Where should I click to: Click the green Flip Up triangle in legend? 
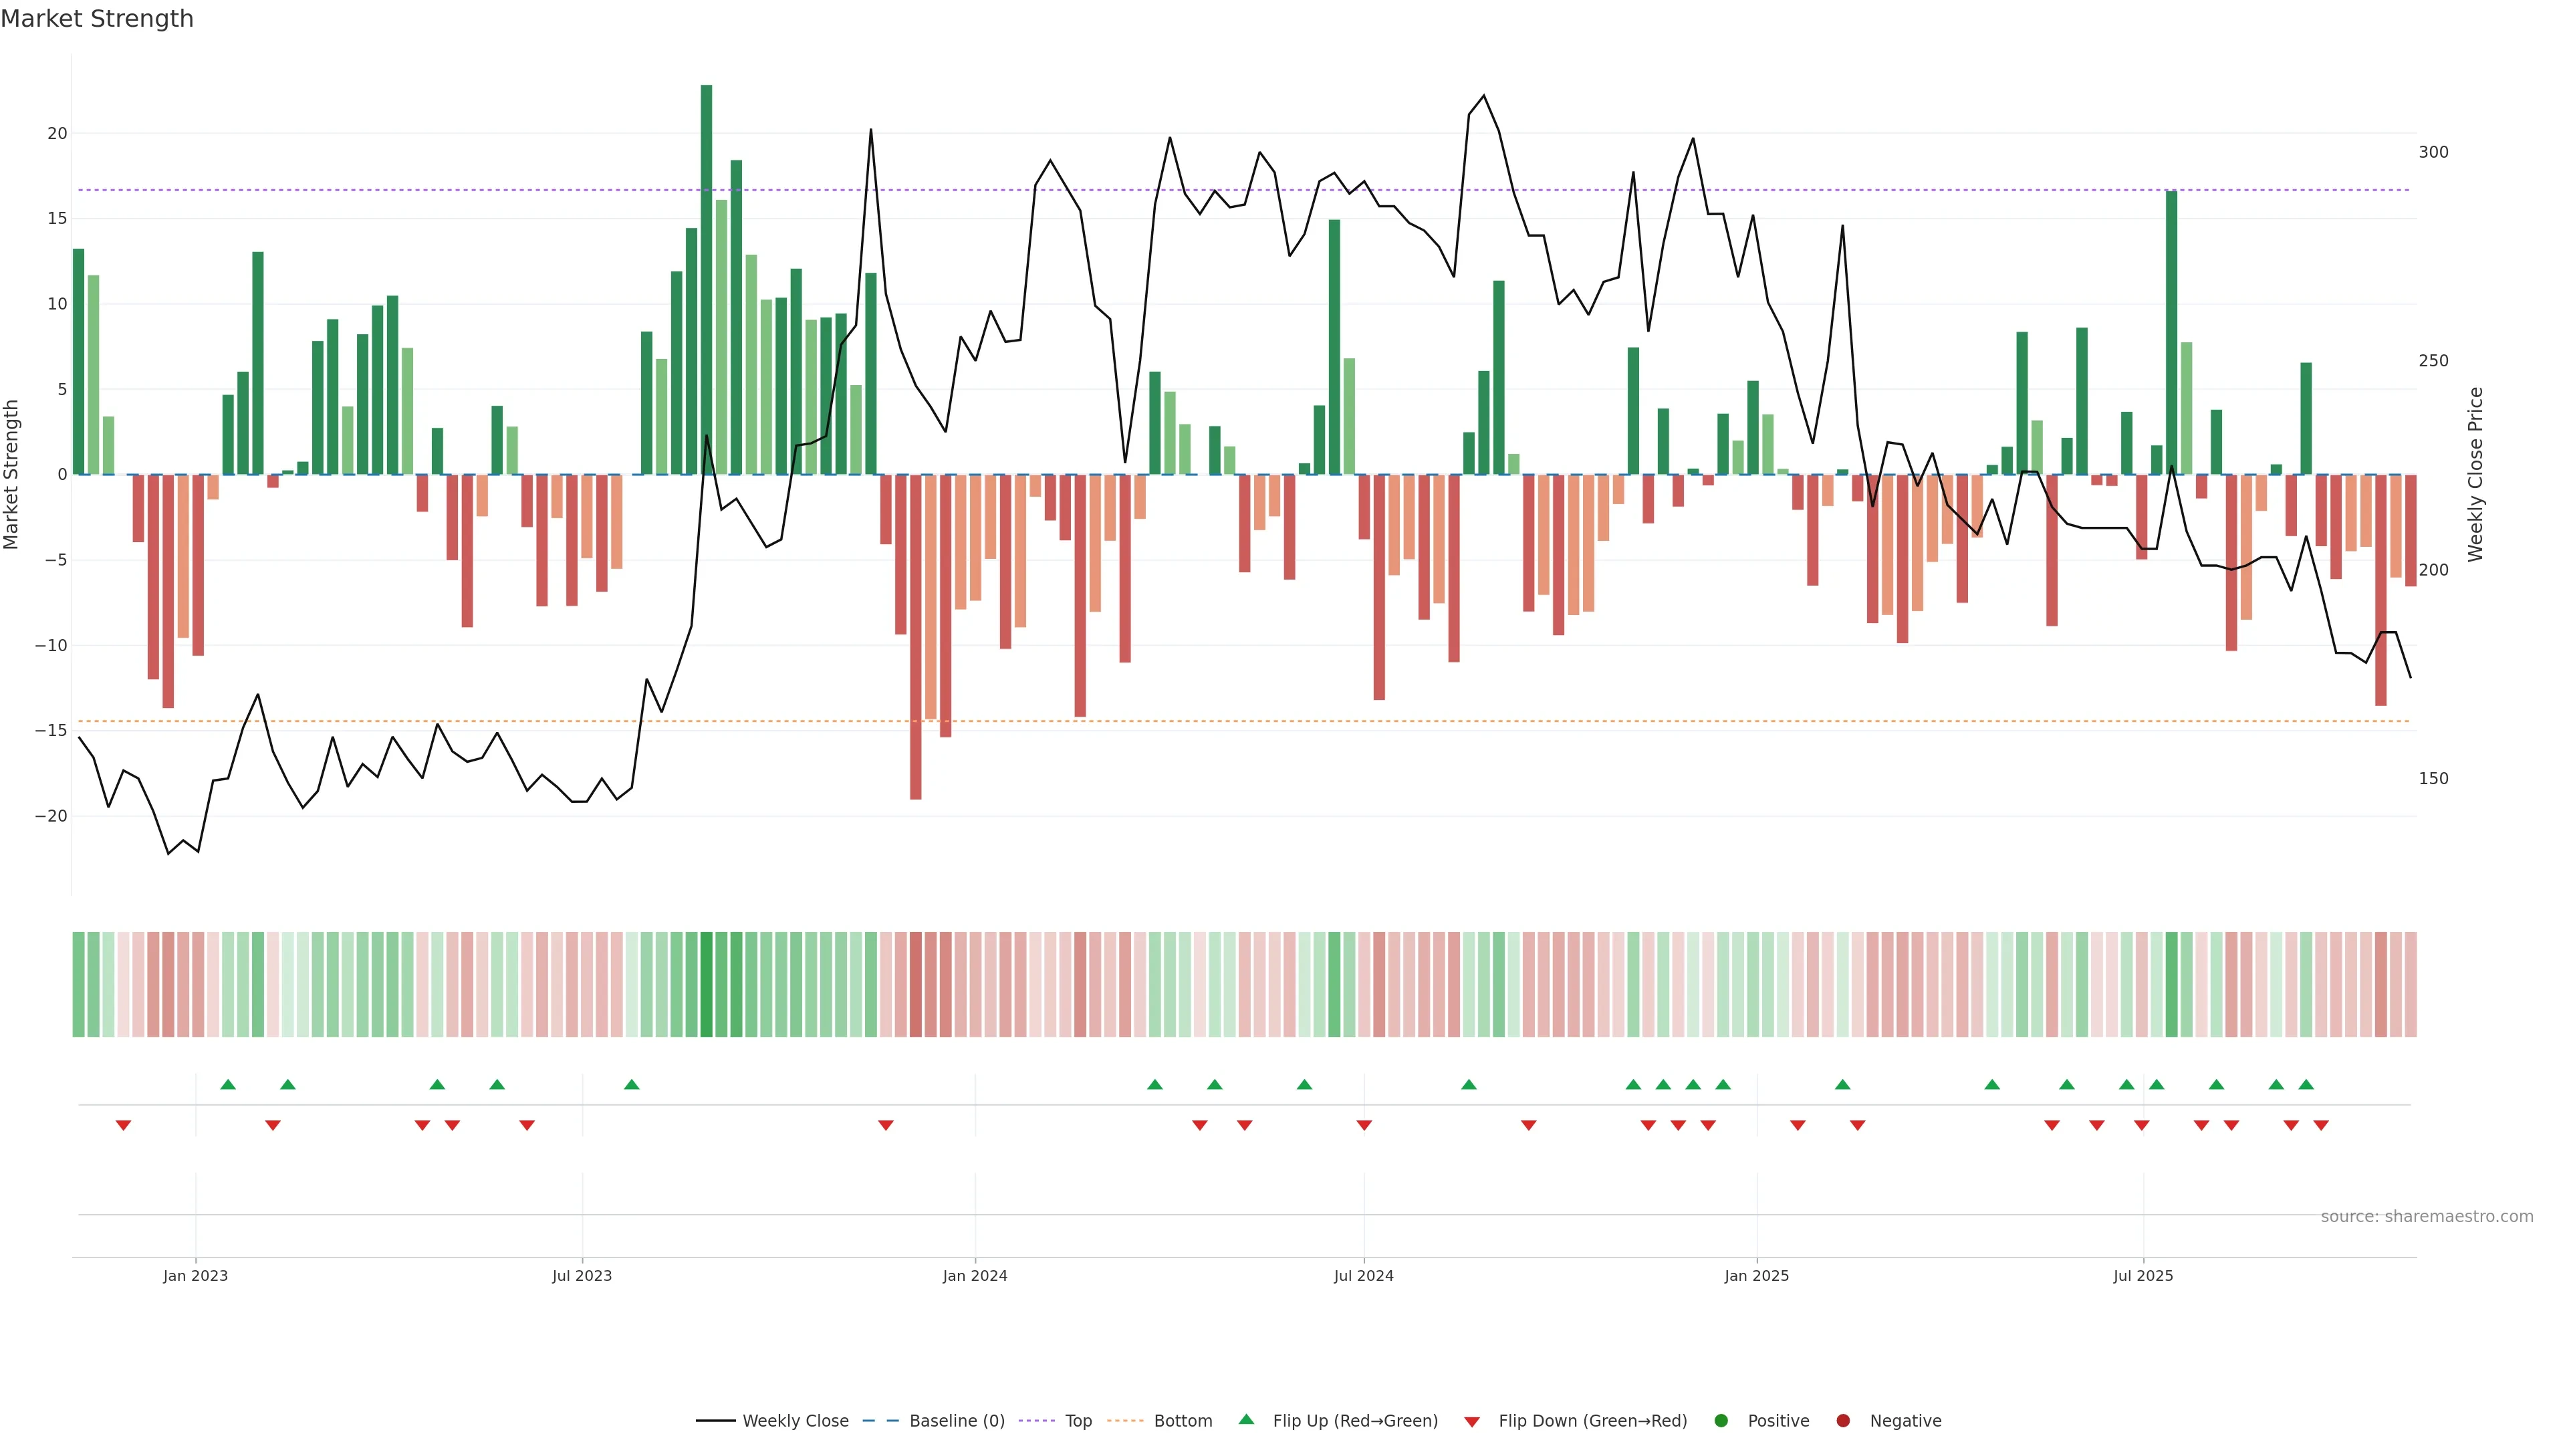(x=1245, y=1419)
